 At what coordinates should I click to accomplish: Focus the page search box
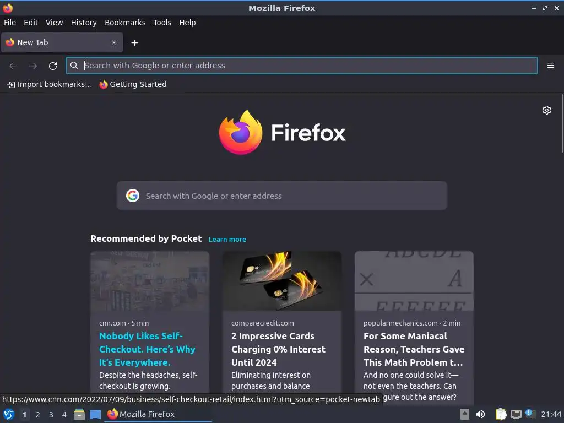click(281, 196)
